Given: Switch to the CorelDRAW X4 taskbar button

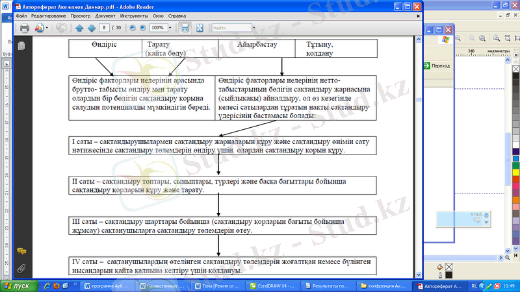Looking at the screenshot, I should tap(273, 286).
